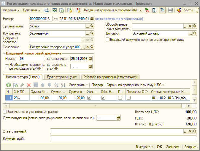Click the red Delete row icon
Screen dimensions: 200x151
tap(29, 85)
